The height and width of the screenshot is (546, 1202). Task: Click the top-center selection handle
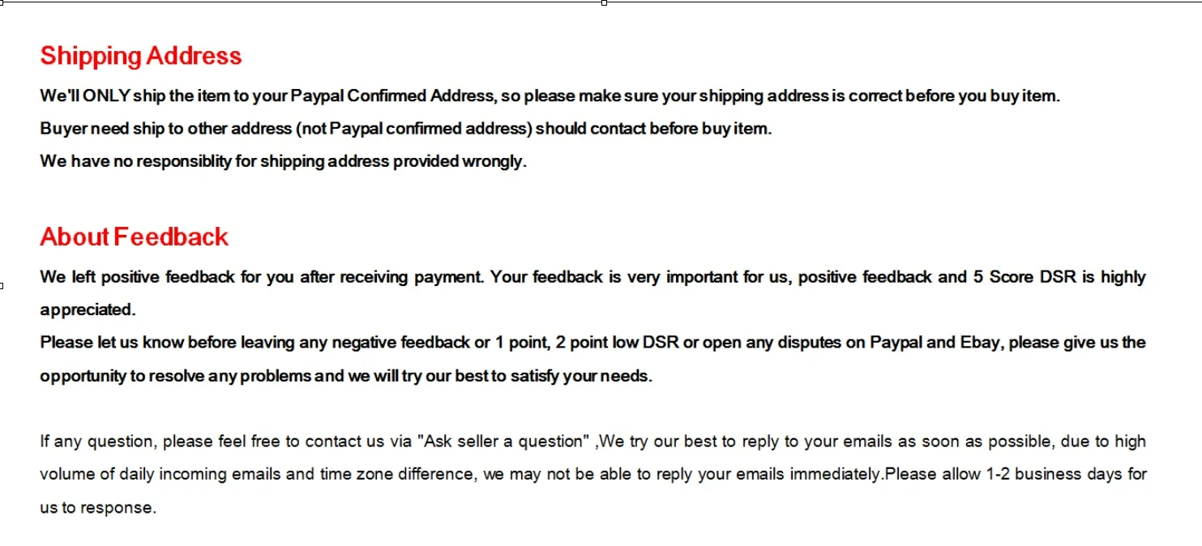[x=604, y=2]
